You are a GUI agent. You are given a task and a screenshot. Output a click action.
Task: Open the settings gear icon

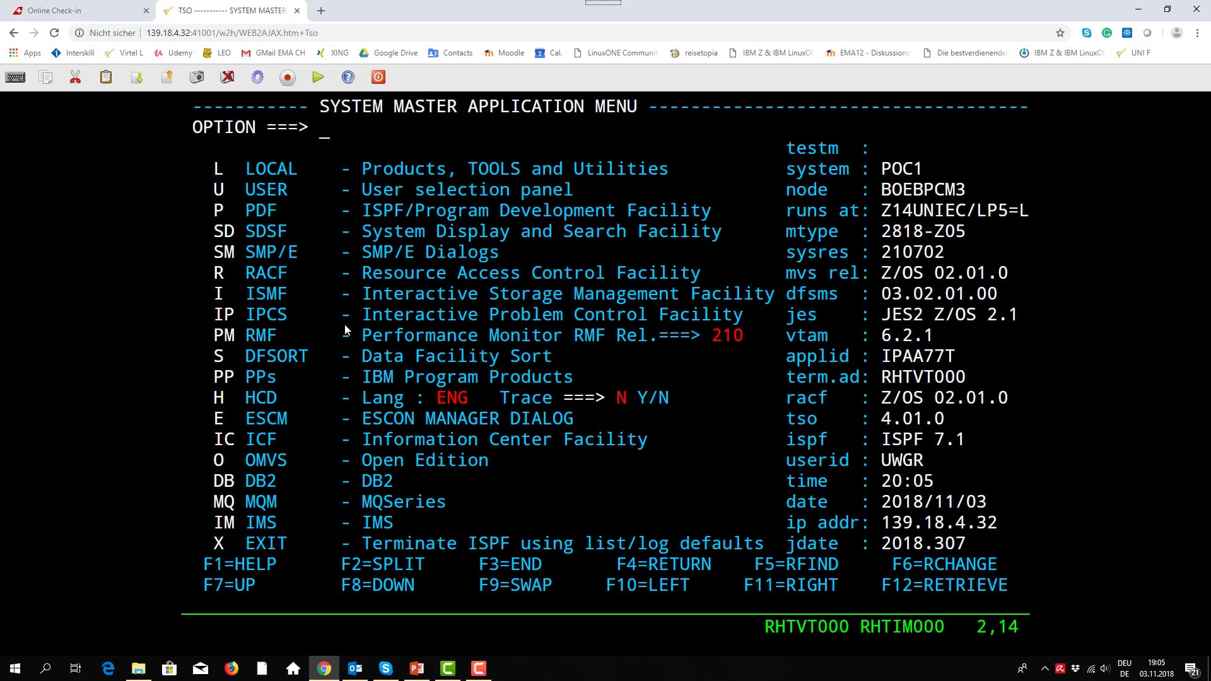(257, 77)
